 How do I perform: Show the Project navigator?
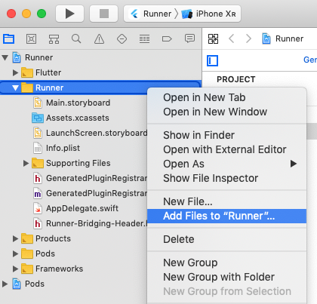pos(9,38)
